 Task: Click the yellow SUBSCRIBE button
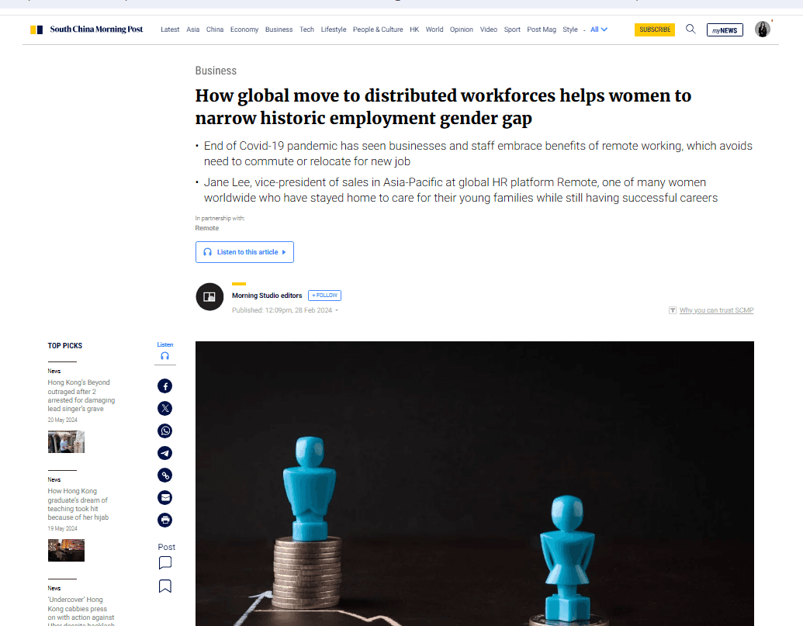655,29
